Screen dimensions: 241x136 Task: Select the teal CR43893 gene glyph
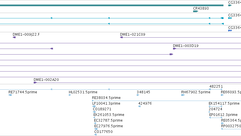(196, 11)
